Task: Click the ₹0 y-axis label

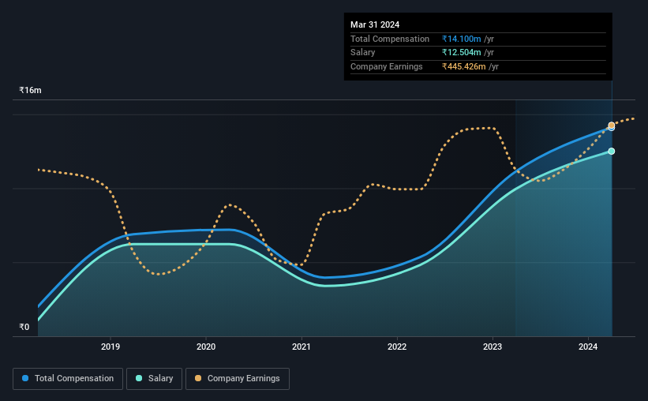Action: pos(24,327)
